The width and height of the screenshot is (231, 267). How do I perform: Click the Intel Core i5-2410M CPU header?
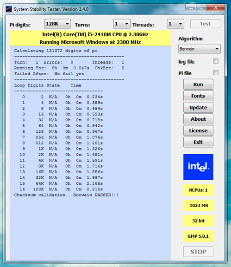click(x=95, y=34)
